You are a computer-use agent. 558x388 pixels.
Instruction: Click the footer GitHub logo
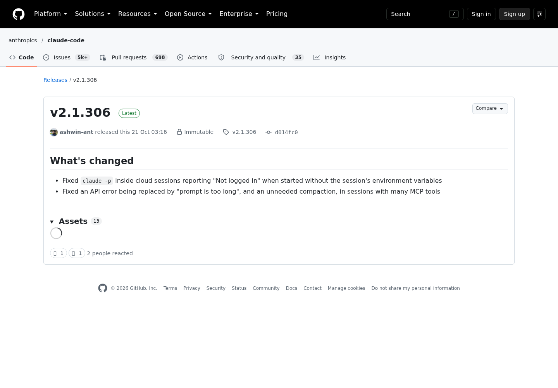click(x=103, y=288)
